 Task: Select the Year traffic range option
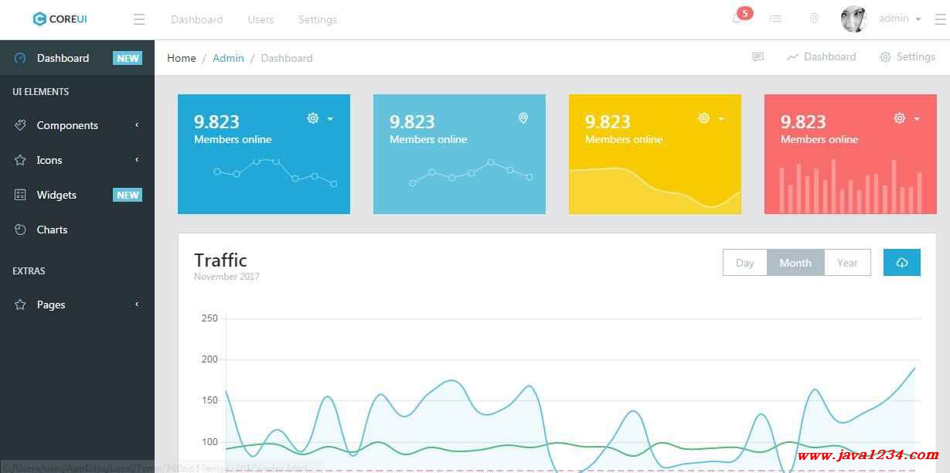tap(847, 263)
